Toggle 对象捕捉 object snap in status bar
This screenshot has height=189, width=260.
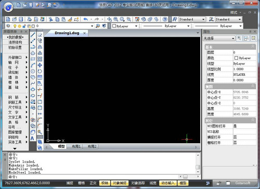pos(120,183)
